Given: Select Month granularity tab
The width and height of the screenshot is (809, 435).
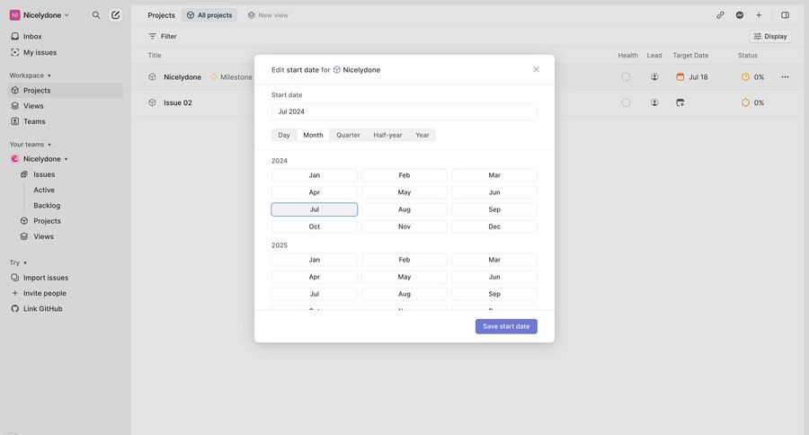Looking at the screenshot, I should pyautogui.click(x=313, y=135).
